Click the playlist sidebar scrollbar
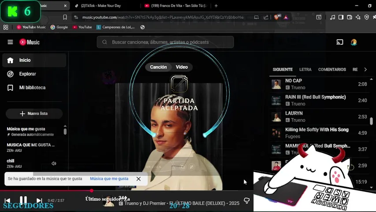This screenshot has width=376, height=212. point(65,132)
